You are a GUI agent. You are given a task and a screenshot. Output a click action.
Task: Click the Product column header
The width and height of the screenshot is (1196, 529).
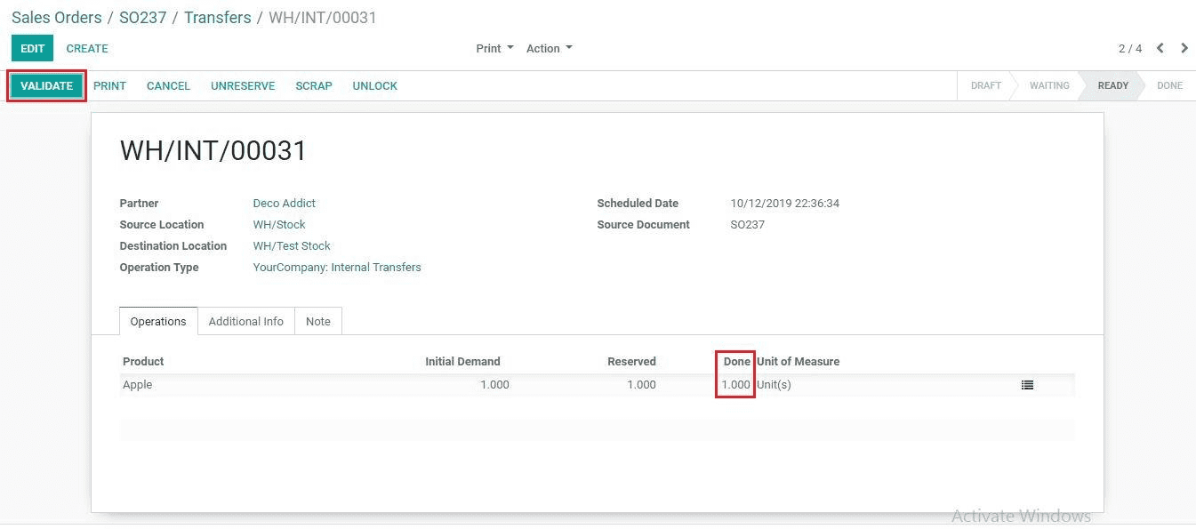pos(143,362)
